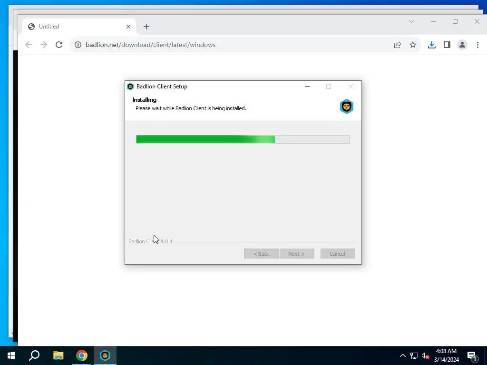
Task: Switch to Chrome in taskbar
Action: coord(82,355)
